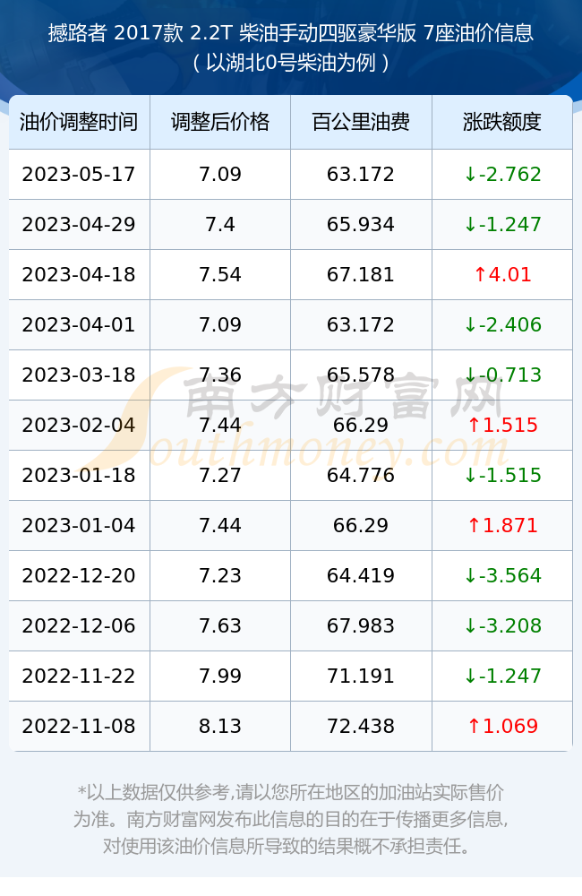
Task: Click the red up arrow beside 1.069
Action: point(474,727)
